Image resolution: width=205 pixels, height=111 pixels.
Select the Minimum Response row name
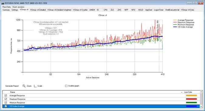(17, 103)
